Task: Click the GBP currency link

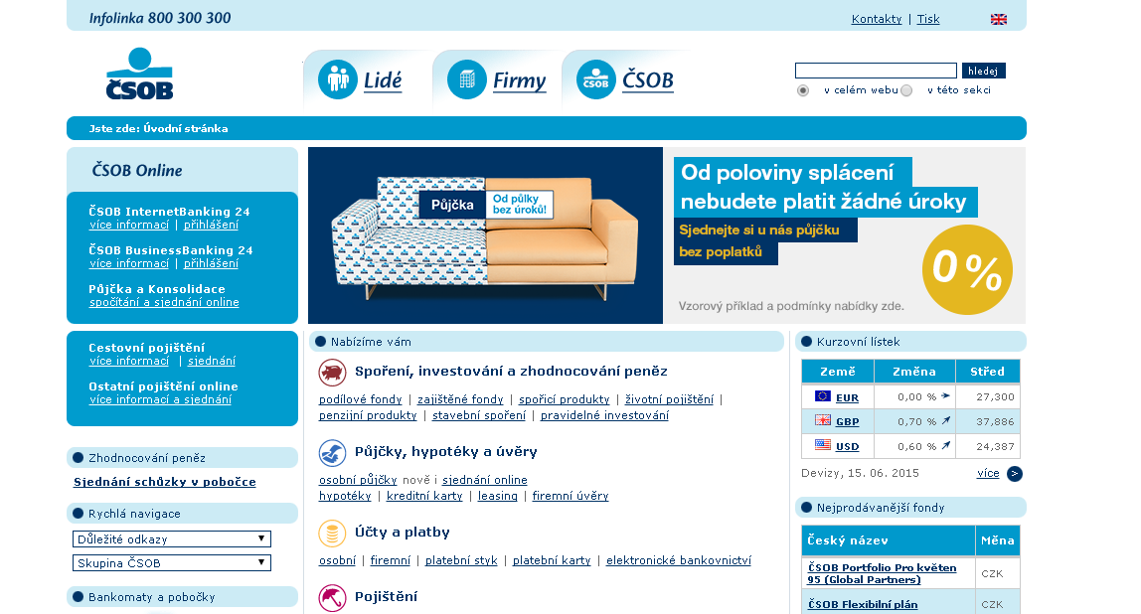Action: point(847,422)
